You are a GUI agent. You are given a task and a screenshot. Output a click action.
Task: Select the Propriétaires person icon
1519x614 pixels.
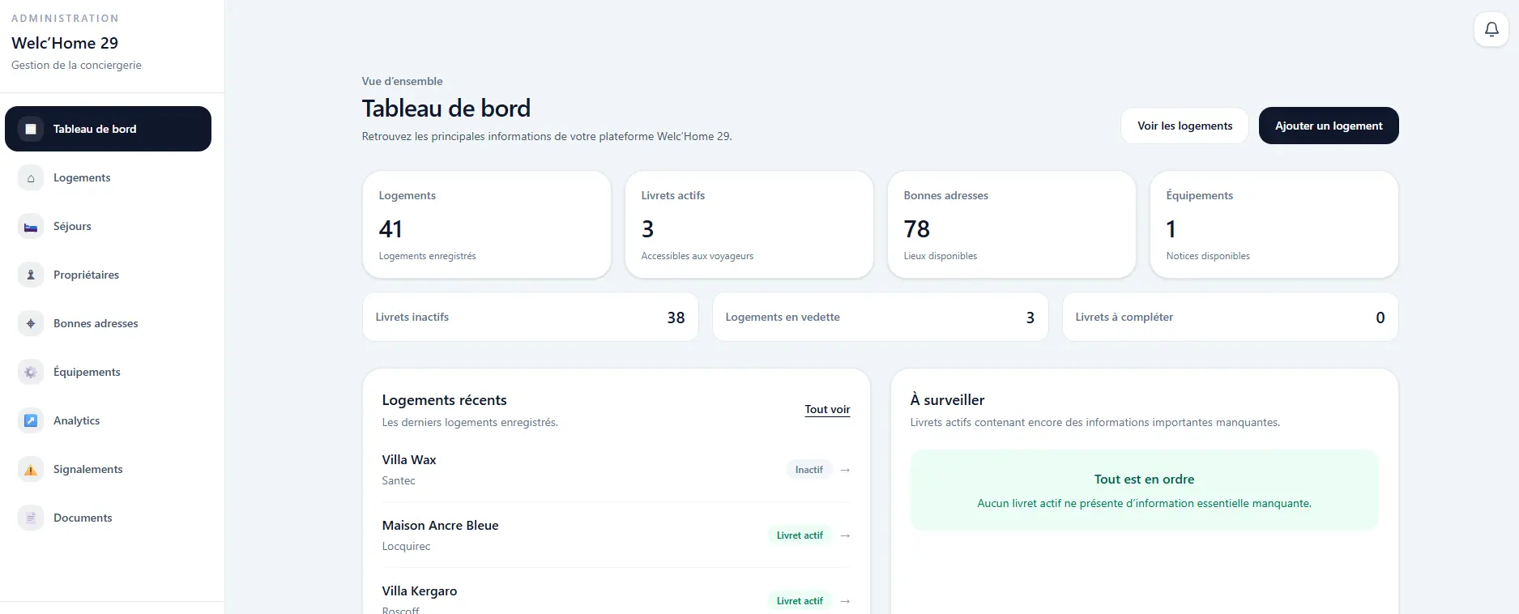pyautogui.click(x=31, y=275)
